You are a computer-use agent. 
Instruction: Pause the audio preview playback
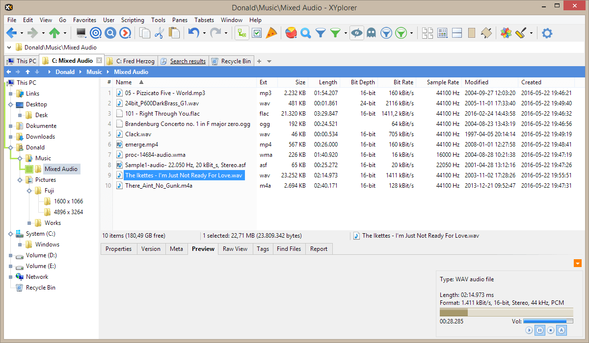tap(540, 330)
